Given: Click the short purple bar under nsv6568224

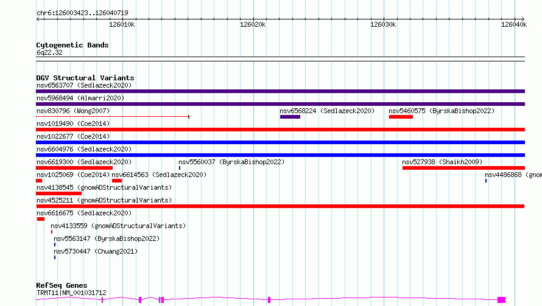Looking at the screenshot, I should tap(290, 117).
